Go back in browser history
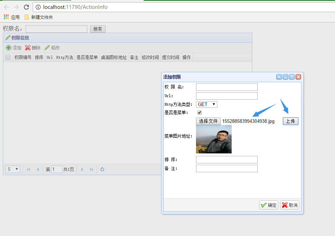The width and height of the screenshot is (335, 236). (6, 7)
